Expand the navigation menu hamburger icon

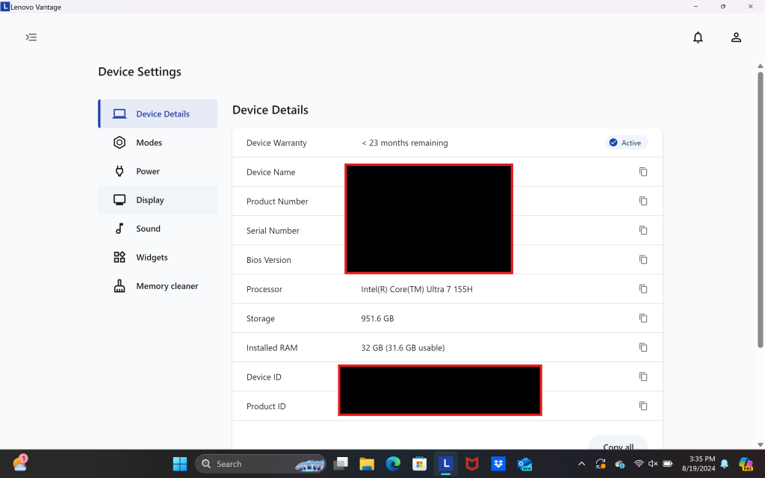click(x=31, y=37)
